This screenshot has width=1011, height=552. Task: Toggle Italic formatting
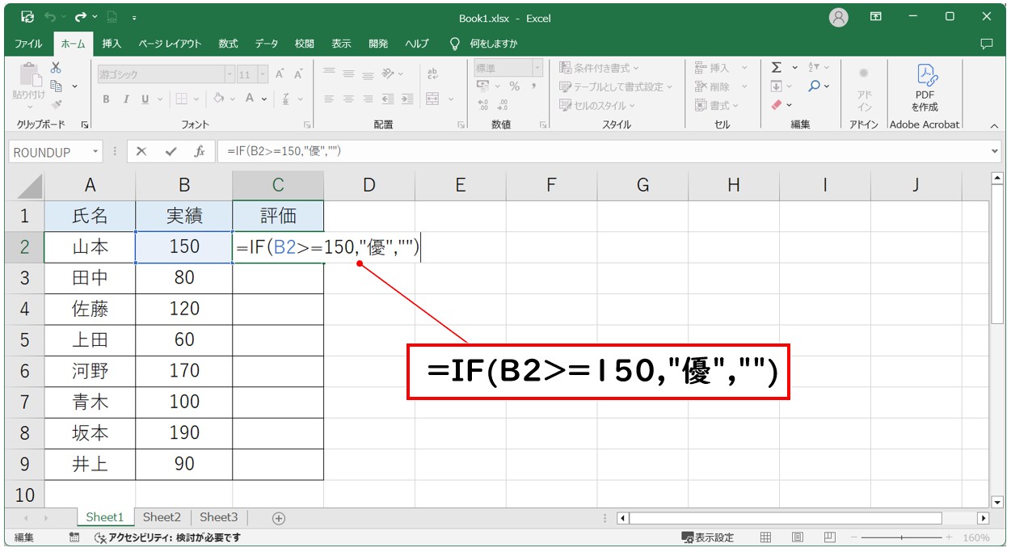point(126,99)
